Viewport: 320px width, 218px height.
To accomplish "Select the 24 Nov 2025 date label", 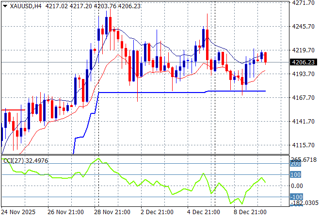I will tap(19, 212).
